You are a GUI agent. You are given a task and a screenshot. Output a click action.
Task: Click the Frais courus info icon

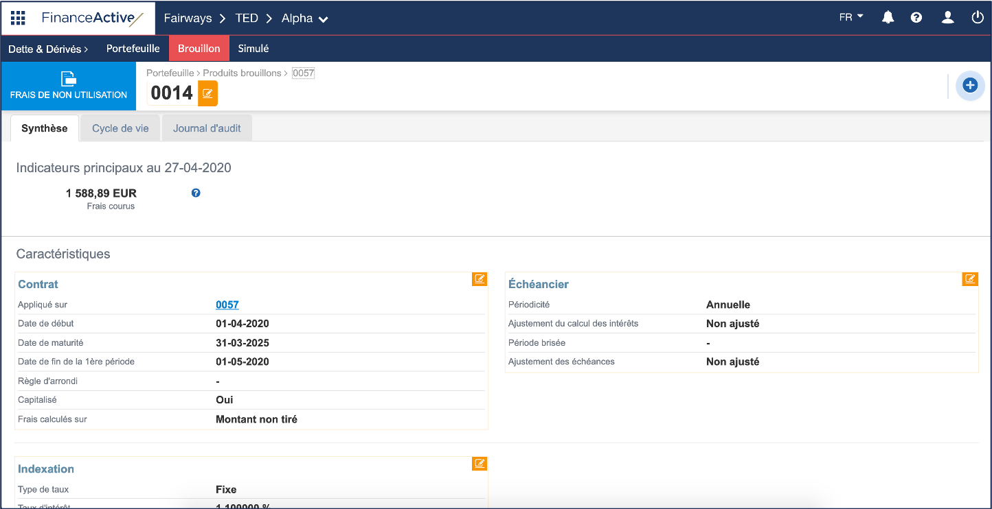pos(196,193)
